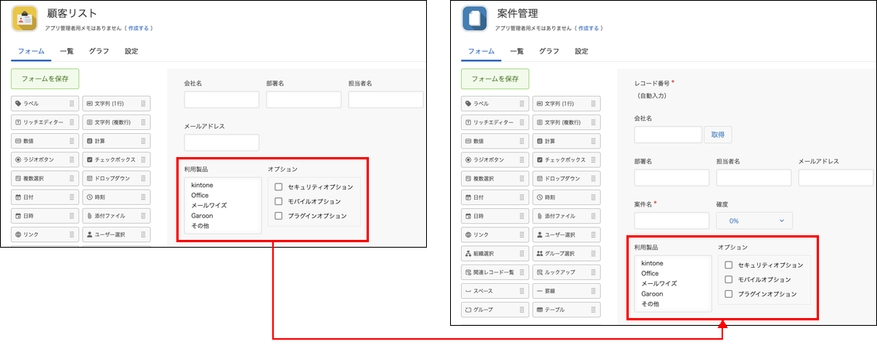Select 文字列 (1行) field in 顧客リスト palette

click(x=117, y=104)
